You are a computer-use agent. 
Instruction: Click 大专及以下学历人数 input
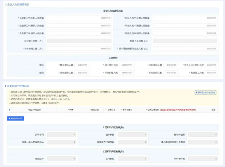click(x=211, y=65)
